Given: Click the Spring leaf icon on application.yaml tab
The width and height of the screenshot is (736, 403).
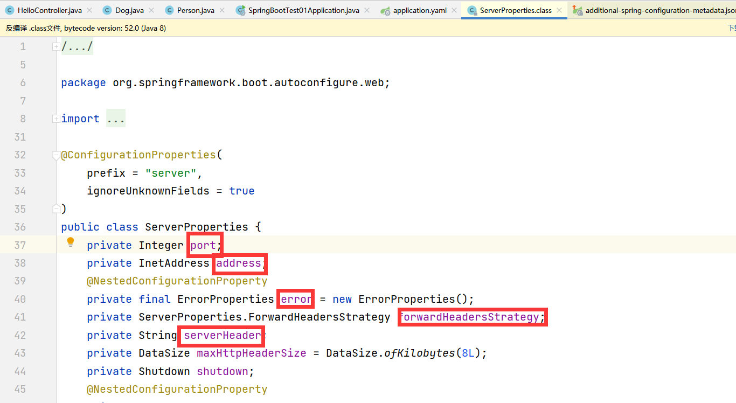Looking at the screenshot, I should click(385, 10).
